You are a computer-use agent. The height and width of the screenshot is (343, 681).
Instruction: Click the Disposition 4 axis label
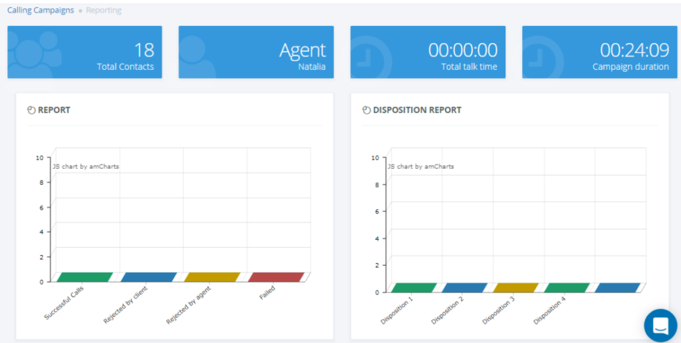[x=549, y=311]
